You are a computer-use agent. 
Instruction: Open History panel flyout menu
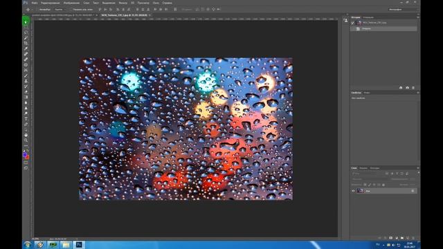click(x=418, y=17)
